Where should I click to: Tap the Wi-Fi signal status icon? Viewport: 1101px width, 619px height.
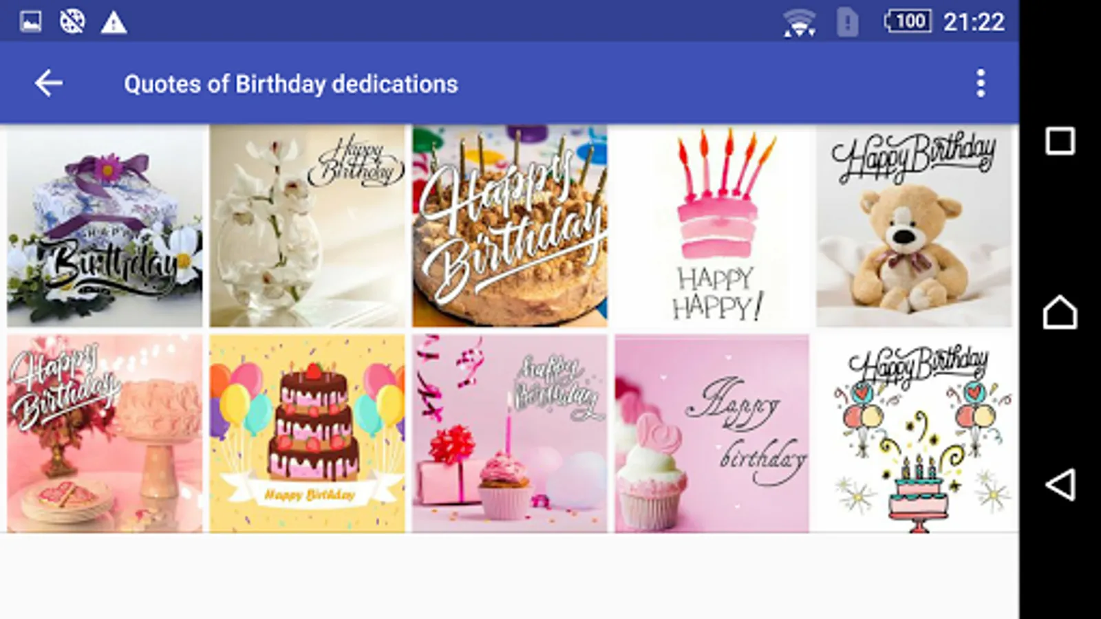click(800, 23)
